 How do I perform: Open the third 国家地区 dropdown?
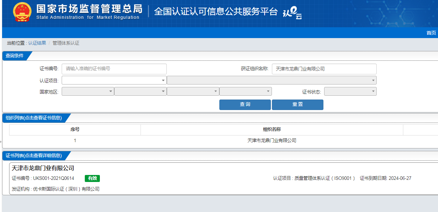pos(193,92)
